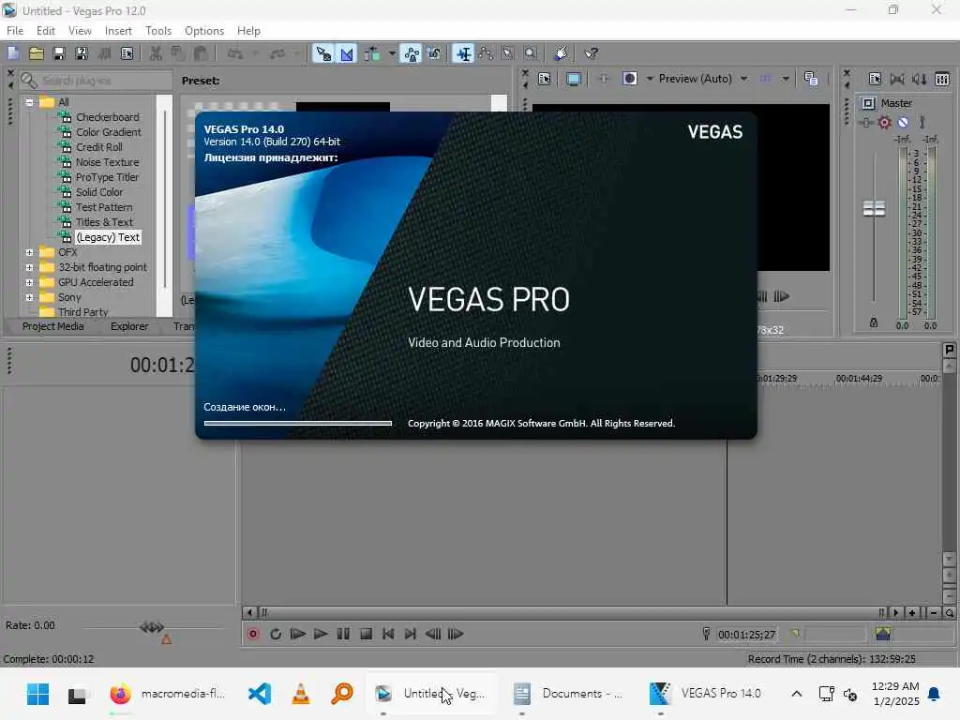Screen dimensions: 960x720
Task: Open Visual Studio Code from taskbar
Action: pos(260,694)
